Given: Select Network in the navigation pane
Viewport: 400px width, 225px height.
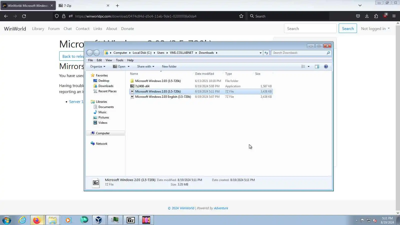Looking at the screenshot, I should tap(101, 144).
